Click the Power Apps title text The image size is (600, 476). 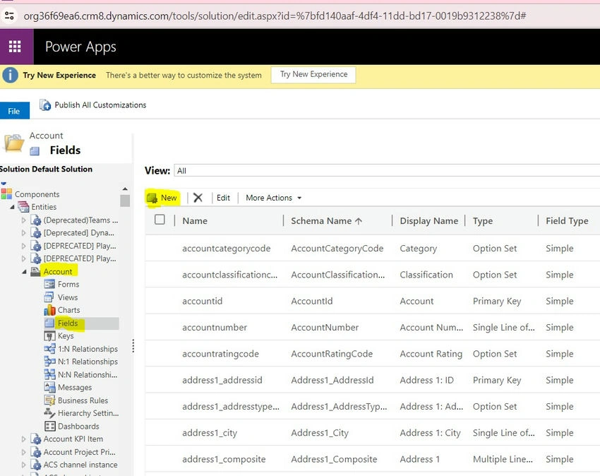[80, 47]
